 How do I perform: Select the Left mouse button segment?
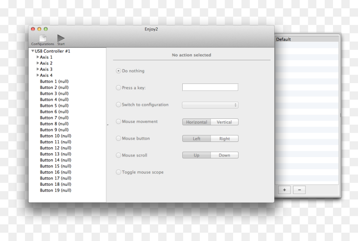196,139
